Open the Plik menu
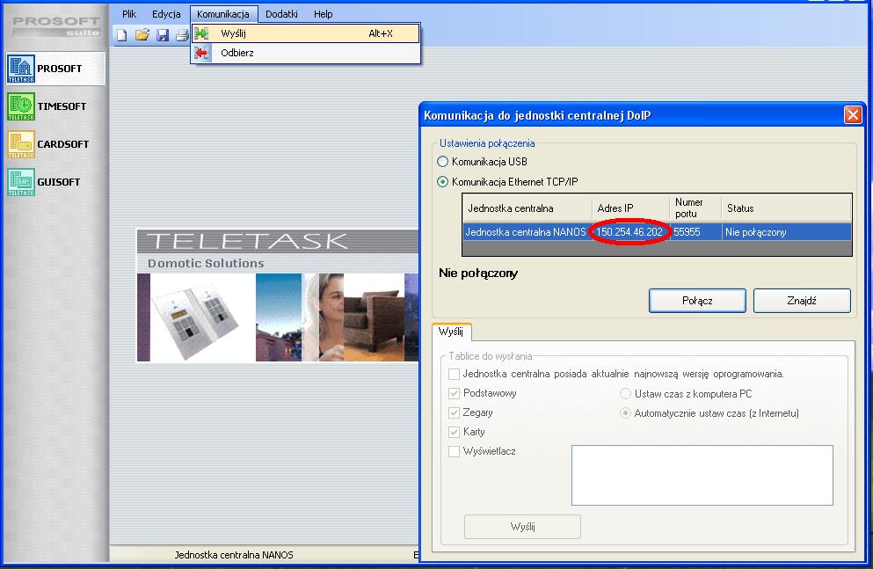Screen dimensions: 873x569 pos(129,14)
